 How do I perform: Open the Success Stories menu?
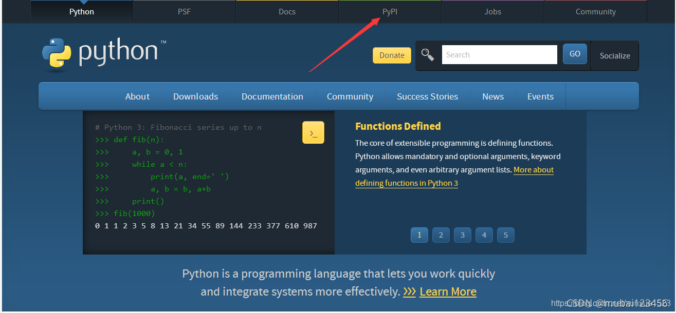point(427,96)
